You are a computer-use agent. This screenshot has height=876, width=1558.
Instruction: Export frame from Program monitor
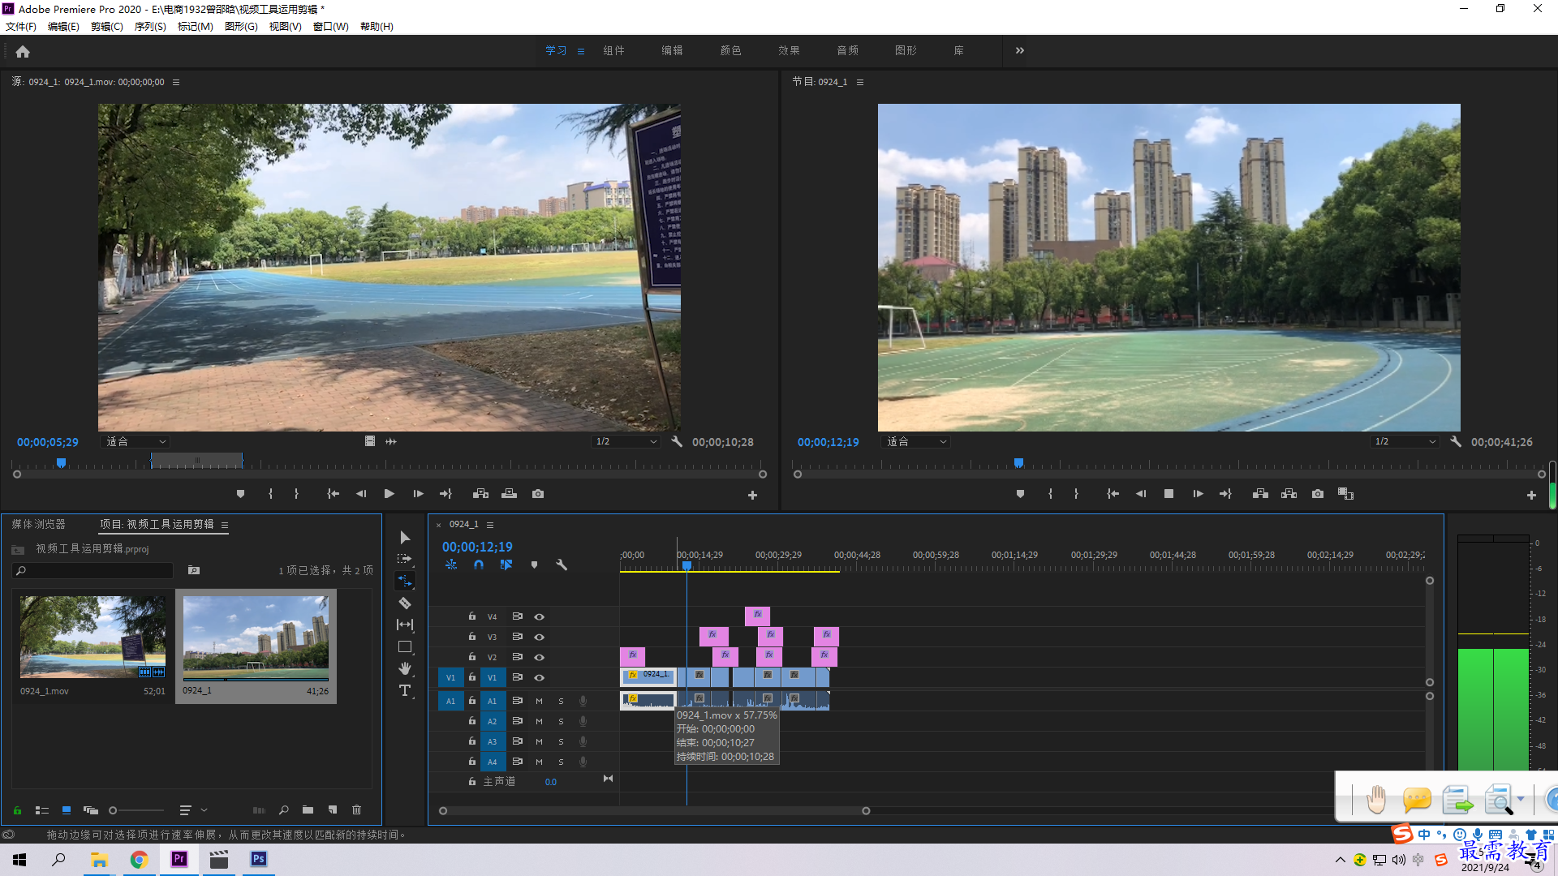1318,493
